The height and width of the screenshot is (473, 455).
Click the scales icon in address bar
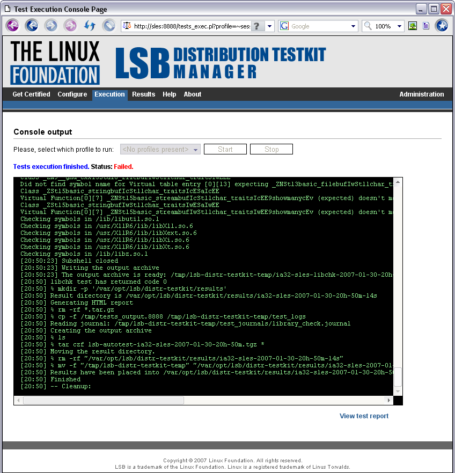[x=127, y=26]
